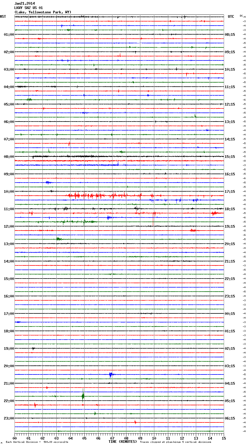247x446 pixels.
Task: Select the 05:00 MST time label
Action: coord(9,104)
